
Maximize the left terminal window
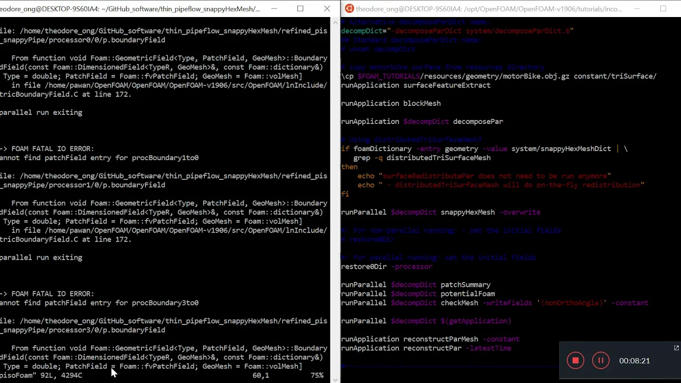(x=300, y=9)
